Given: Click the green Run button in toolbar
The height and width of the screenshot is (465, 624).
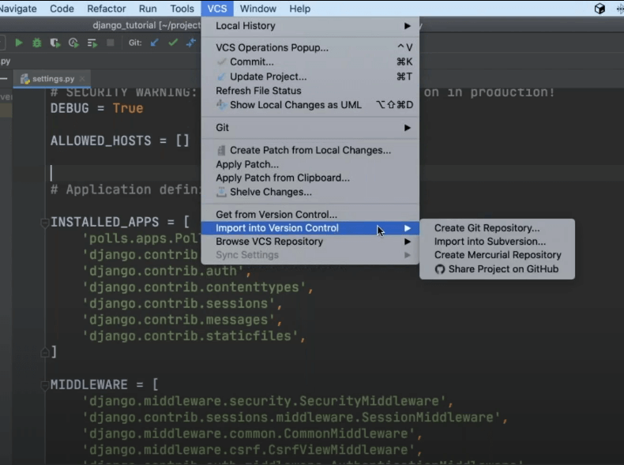Looking at the screenshot, I should (19, 43).
